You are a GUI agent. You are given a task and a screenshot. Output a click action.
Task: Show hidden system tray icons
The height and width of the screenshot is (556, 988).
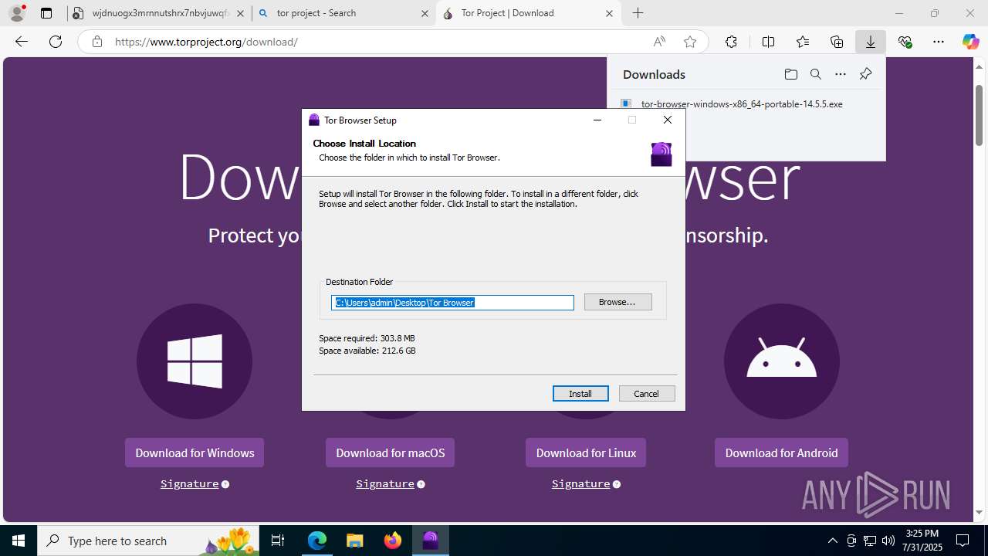[833, 541]
